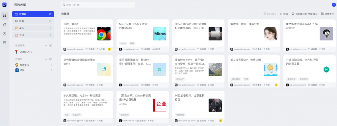Click the Cubox app logo

pyautogui.click(x=5, y=5)
